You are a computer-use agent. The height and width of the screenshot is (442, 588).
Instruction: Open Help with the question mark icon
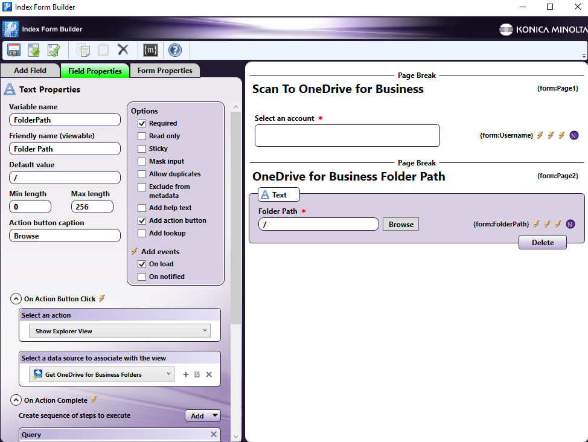click(174, 50)
